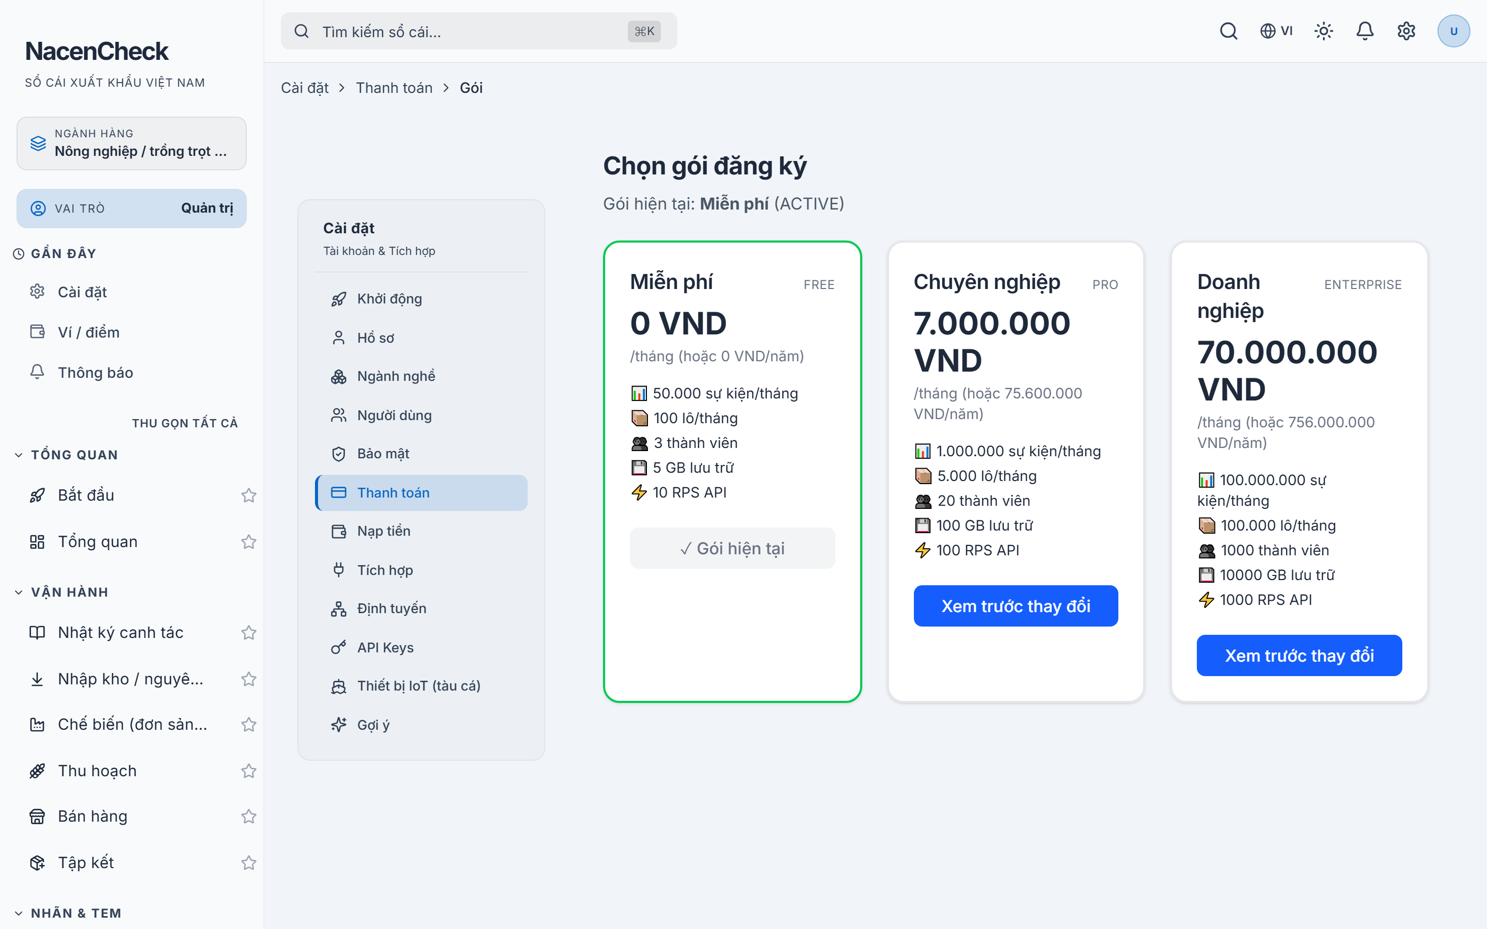Open Ngành nghề settings item
This screenshot has height=929, width=1487.
click(421, 376)
